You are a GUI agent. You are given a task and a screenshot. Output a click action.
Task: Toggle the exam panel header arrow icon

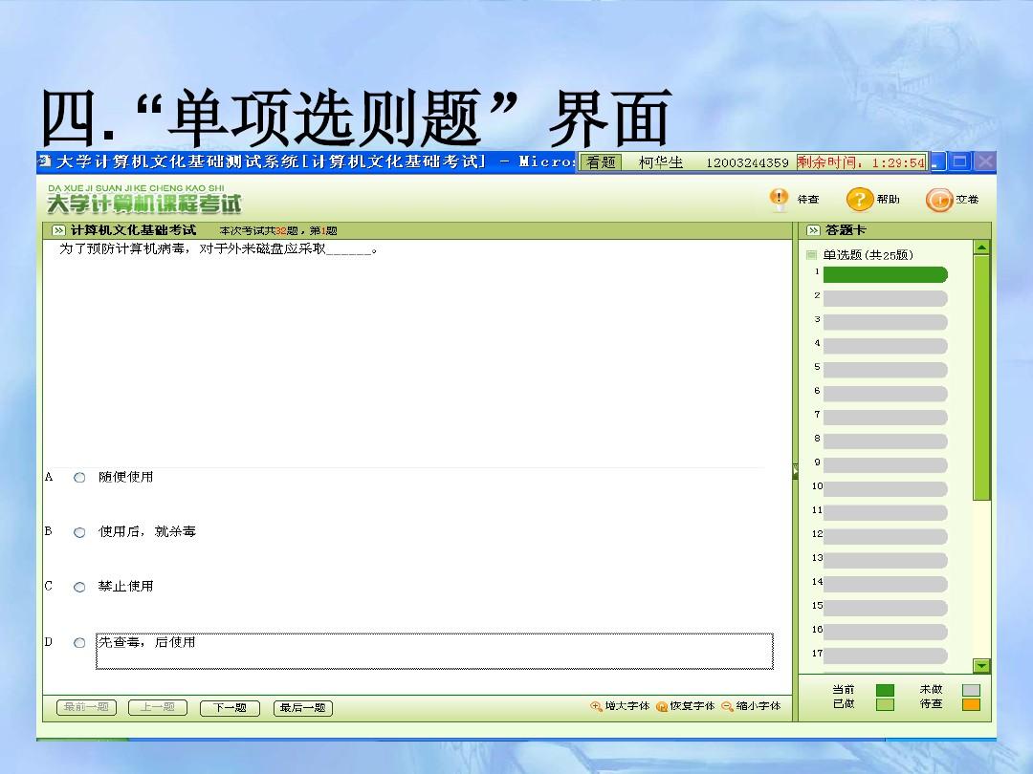(58, 230)
